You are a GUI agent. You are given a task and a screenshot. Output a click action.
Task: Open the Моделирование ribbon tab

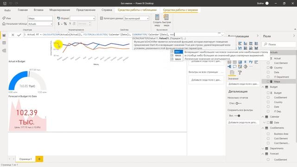(60, 10)
